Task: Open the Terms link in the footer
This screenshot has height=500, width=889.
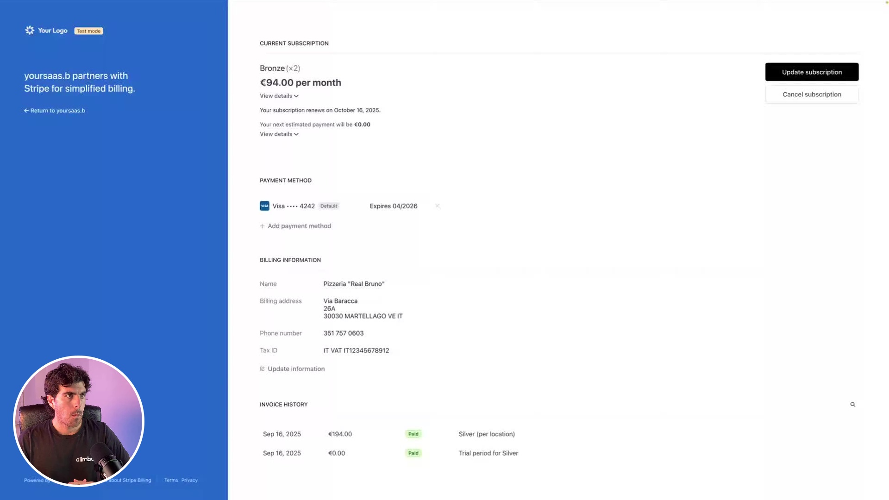Action: point(171,480)
